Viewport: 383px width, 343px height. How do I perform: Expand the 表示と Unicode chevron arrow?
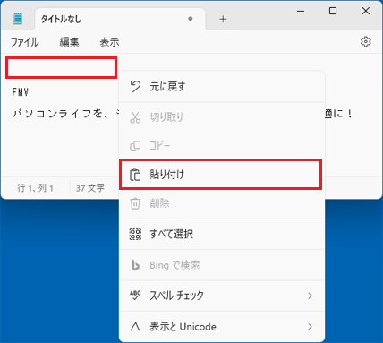[x=310, y=327]
